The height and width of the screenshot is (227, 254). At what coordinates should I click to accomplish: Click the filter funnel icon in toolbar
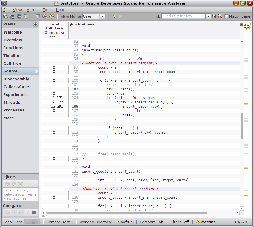point(38,16)
